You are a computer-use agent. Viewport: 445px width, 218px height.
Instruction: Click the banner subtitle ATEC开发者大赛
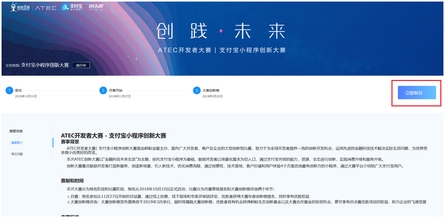[185, 50]
